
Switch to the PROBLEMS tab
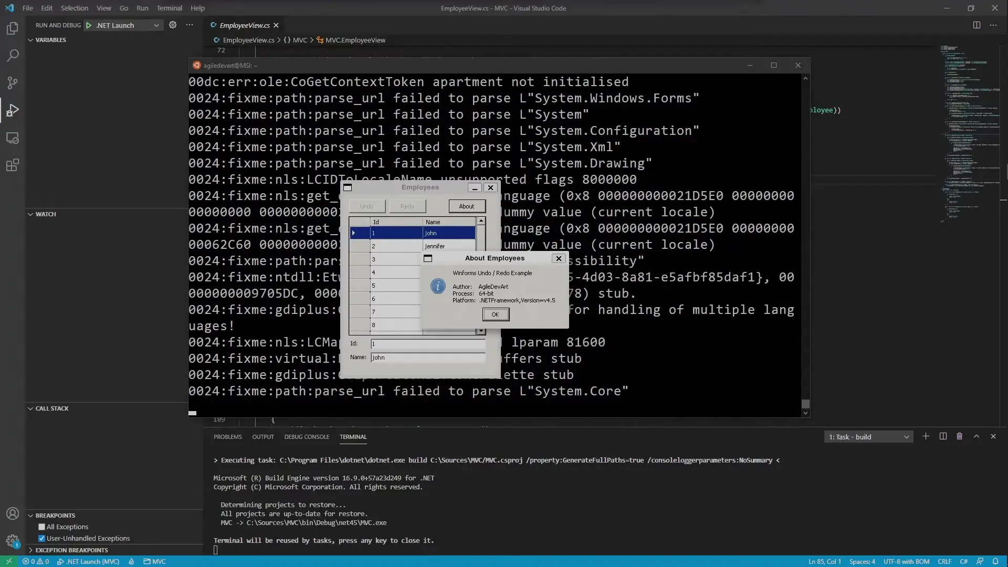(228, 437)
